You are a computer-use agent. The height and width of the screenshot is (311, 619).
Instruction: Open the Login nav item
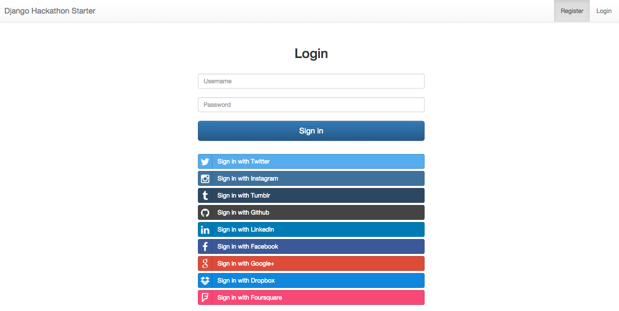pos(604,11)
